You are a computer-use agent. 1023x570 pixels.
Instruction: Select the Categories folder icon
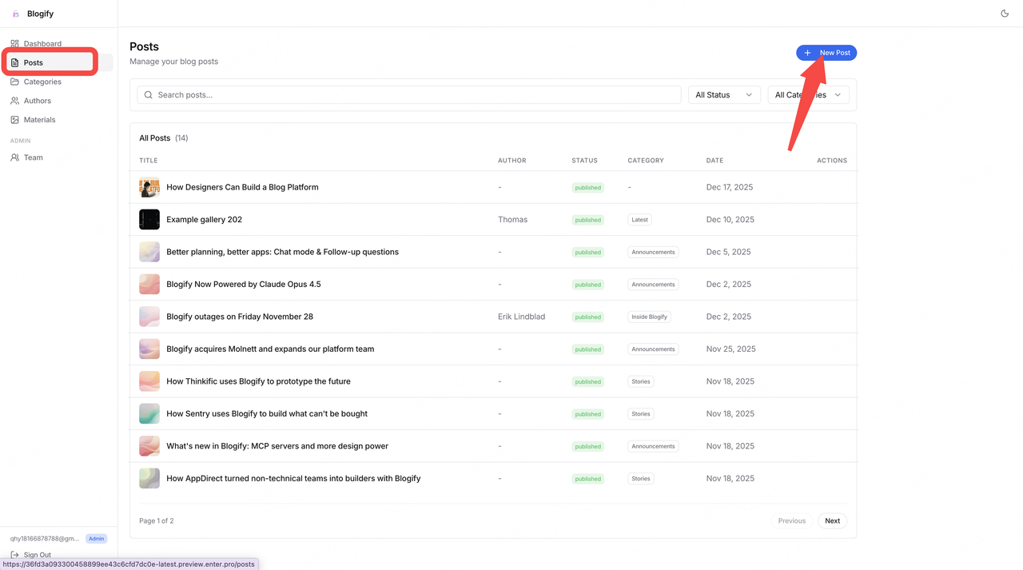tap(14, 82)
